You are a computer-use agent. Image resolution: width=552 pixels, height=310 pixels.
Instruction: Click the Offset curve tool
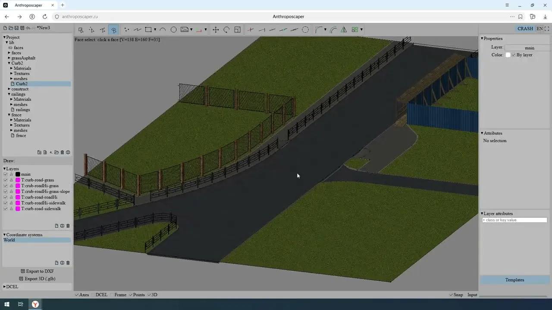[333, 30]
